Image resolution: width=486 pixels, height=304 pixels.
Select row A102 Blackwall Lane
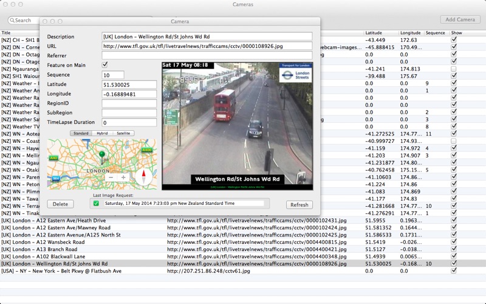click(x=243, y=256)
